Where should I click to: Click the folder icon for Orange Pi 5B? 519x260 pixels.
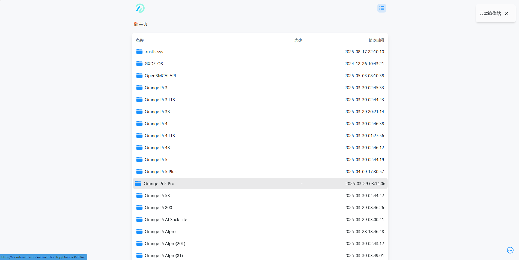point(139,195)
